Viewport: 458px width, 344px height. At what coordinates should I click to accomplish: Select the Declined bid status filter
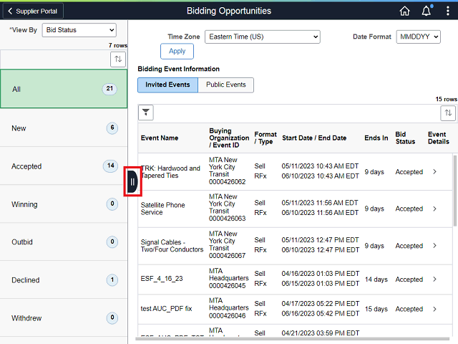tap(64, 280)
